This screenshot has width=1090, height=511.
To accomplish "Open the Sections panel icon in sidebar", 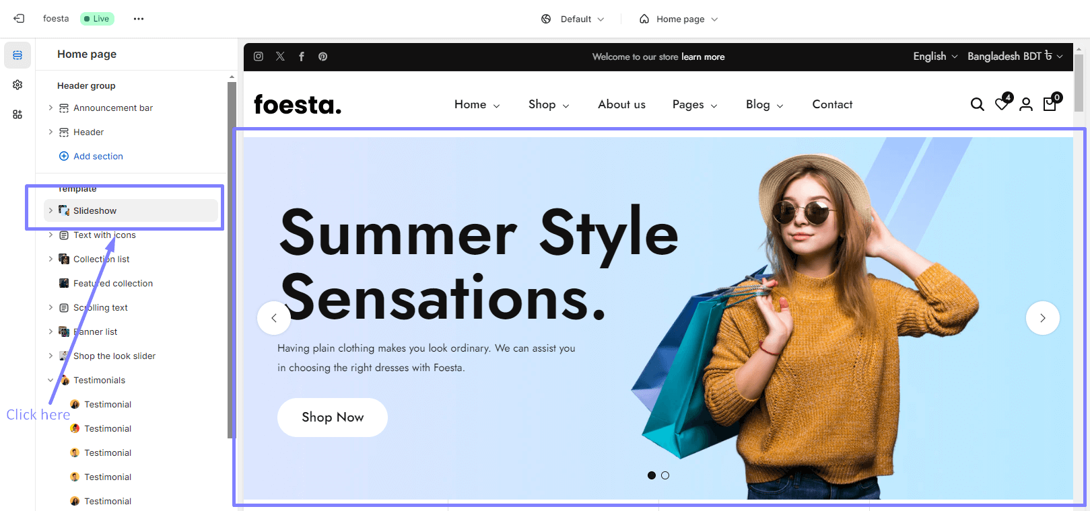I will tap(18, 55).
